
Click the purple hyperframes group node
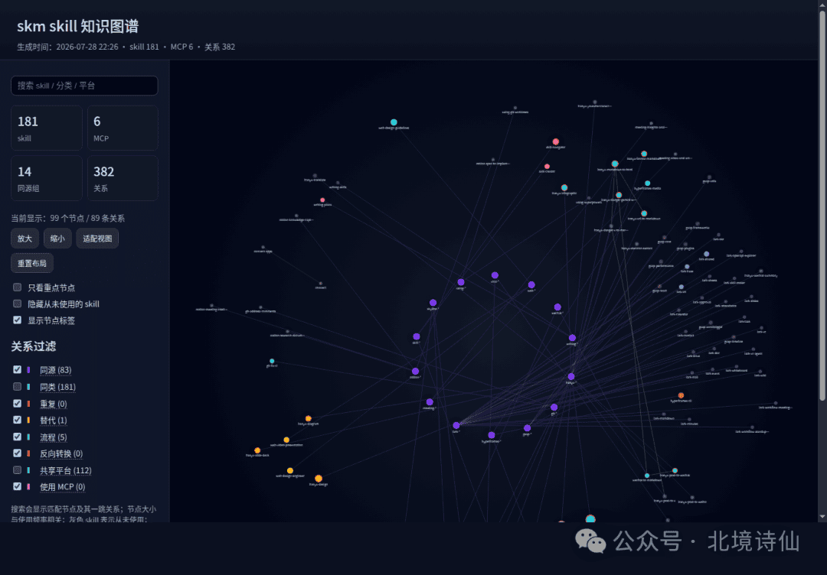pyautogui.click(x=492, y=436)
